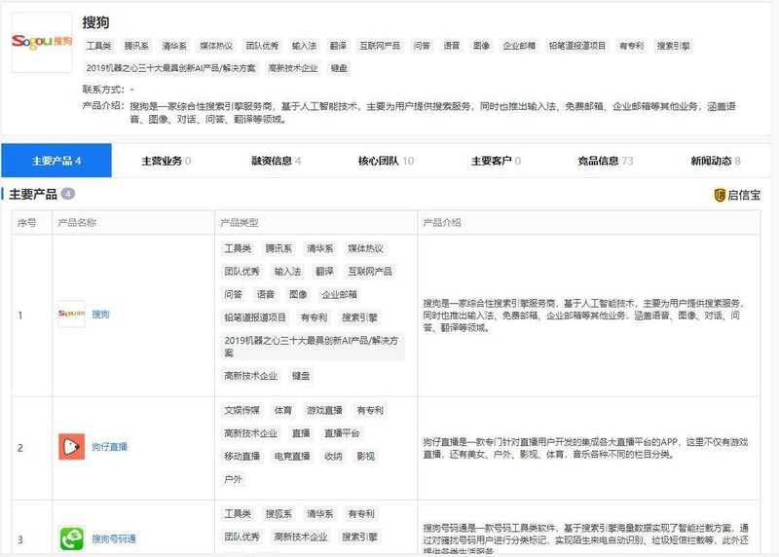Select the 键盘 tag in the company header
The height and width of the screenshot is (557, 779).
click(x=339, y=68)
